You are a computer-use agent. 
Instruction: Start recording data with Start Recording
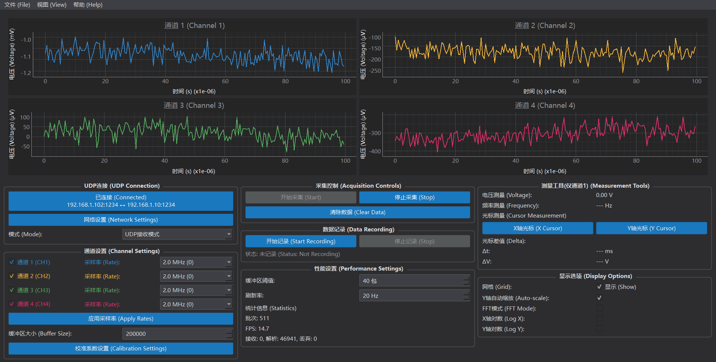coord(300,241)
